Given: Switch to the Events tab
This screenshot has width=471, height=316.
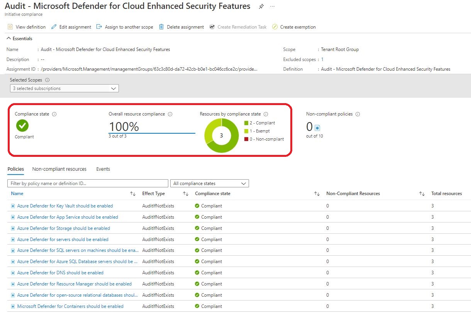Looking at the screenshot, I should pos(103,169).
